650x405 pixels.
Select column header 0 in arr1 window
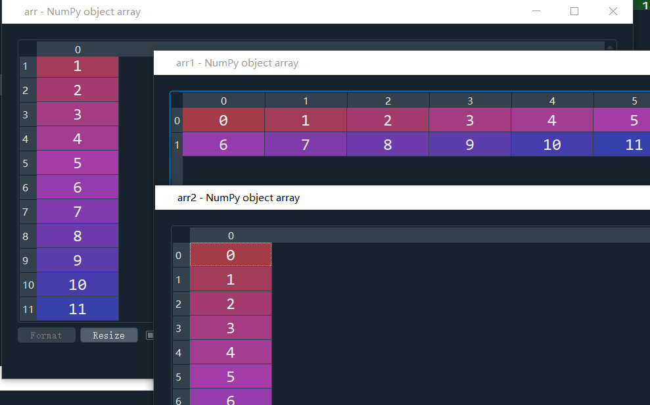click(223, 101)
